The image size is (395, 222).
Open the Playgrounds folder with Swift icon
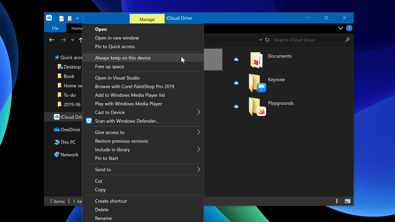coord(257,107)
